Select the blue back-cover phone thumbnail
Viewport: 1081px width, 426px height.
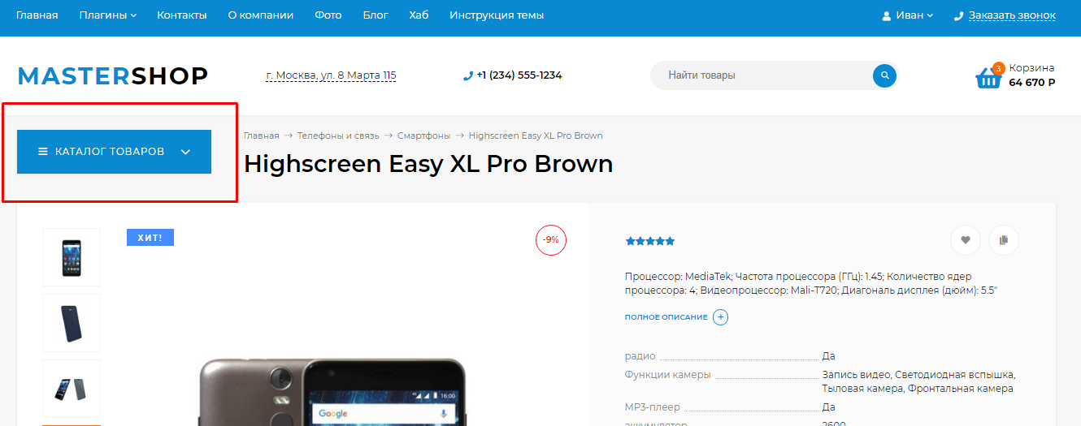(x=72, y=323)
